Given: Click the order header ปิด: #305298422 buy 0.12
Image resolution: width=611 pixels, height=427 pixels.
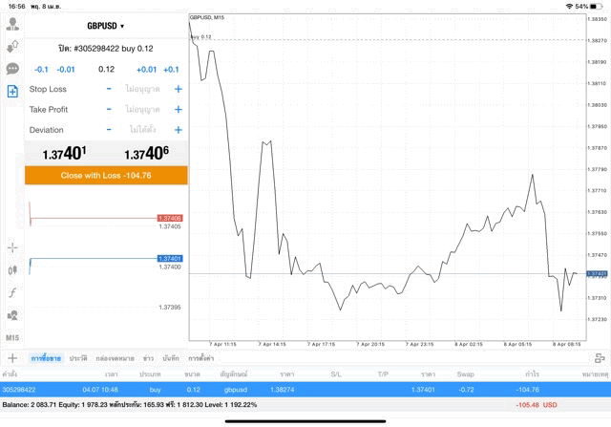Looking at the screenshot, I should (x=106, y=49).
